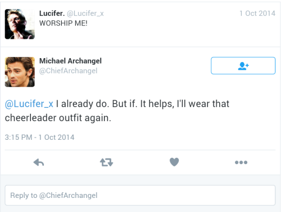Click the cheerleader outfit reply text
This screenshot has height=212, width=281.
58,118
